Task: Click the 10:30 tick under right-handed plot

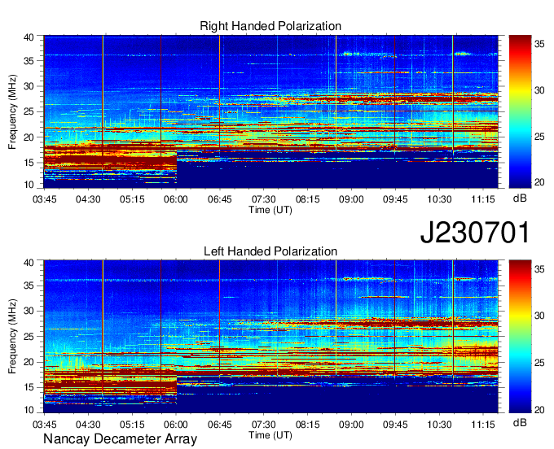Action: [x=439, y=199]
